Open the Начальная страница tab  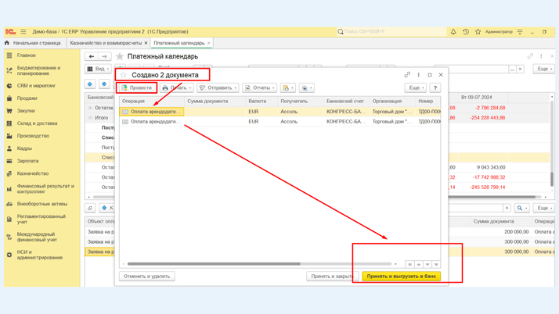pyautogui.click(x=36, y=43)
